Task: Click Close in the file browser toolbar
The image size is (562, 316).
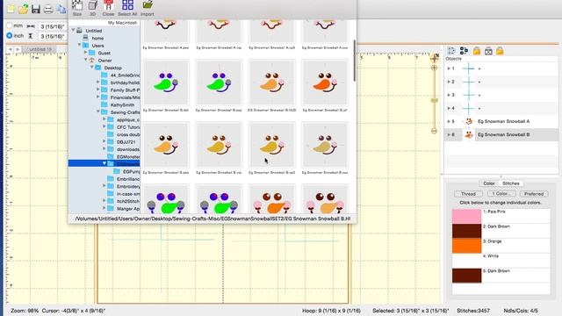Action: 108,8
